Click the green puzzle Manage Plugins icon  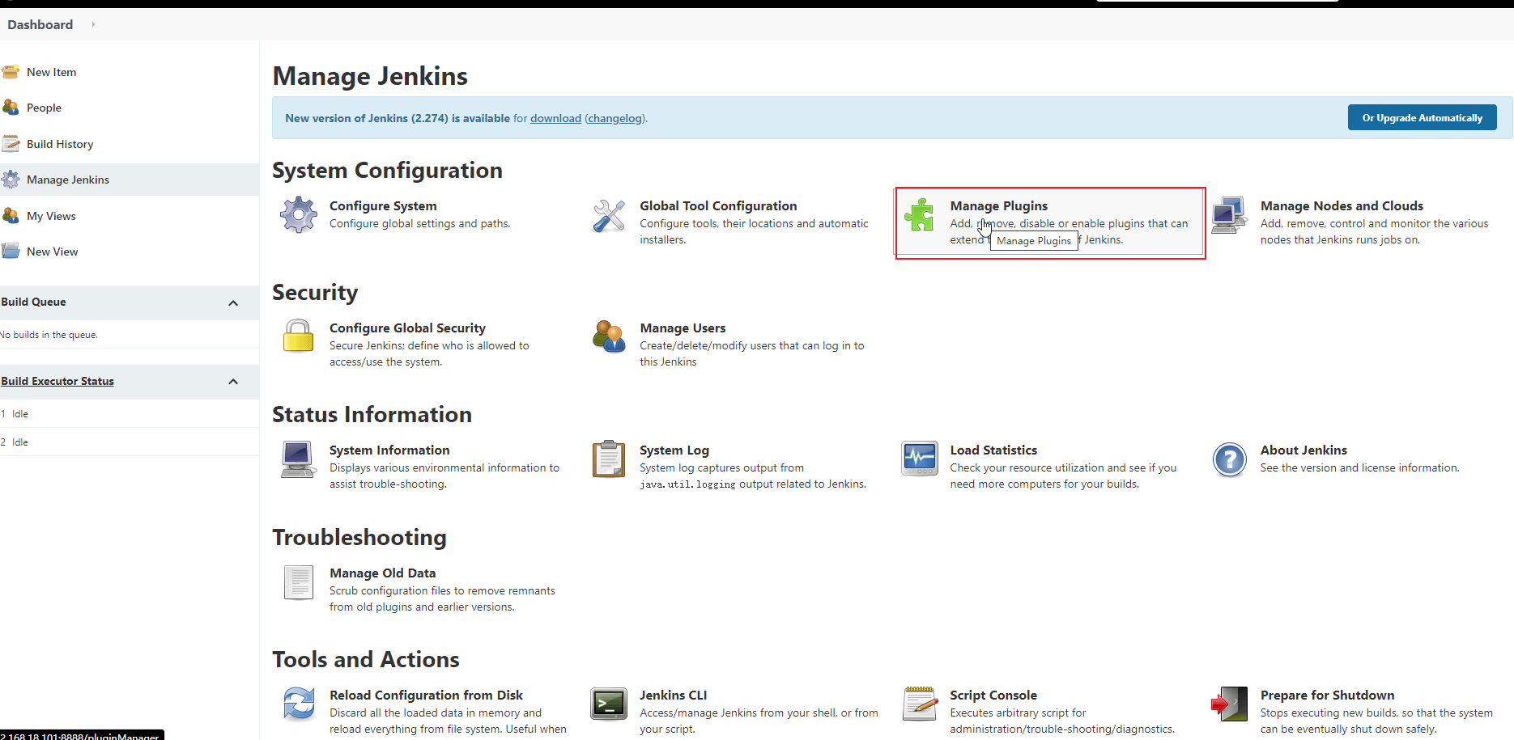pyautogui.click(x=919, y=215)
